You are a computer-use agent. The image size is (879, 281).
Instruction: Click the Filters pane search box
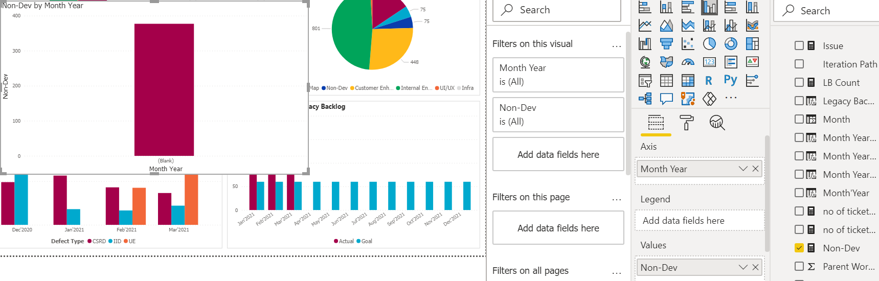pos(557,10)
